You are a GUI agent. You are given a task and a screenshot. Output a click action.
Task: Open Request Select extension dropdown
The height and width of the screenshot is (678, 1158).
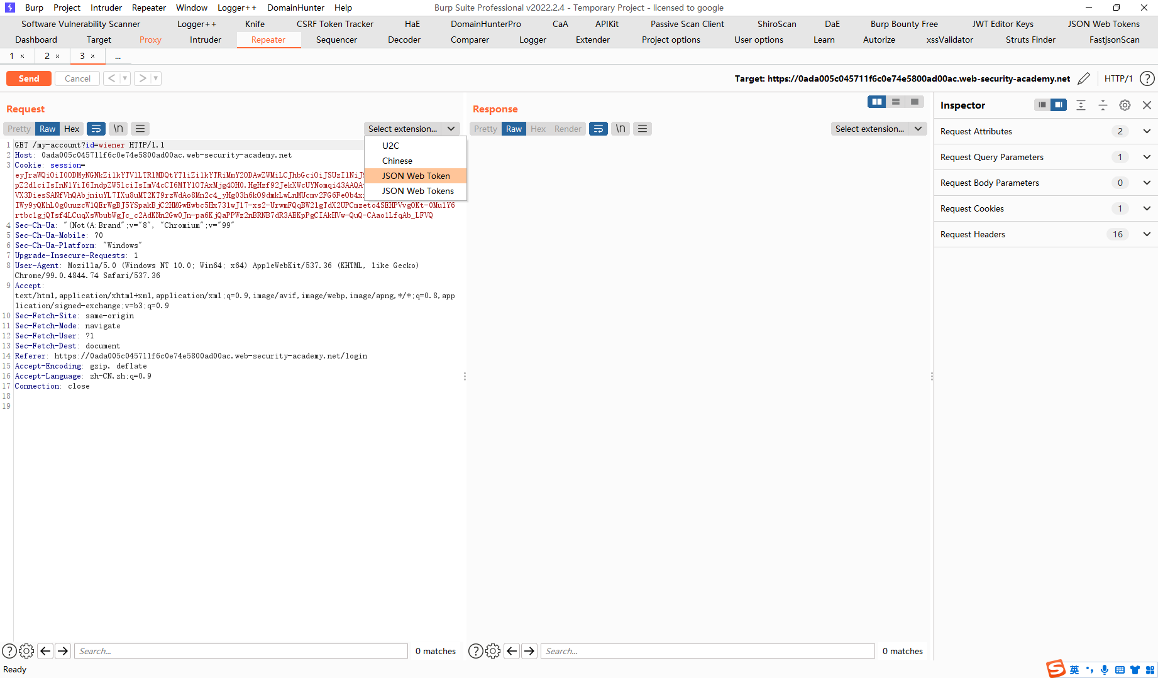(x=412, y=129)
